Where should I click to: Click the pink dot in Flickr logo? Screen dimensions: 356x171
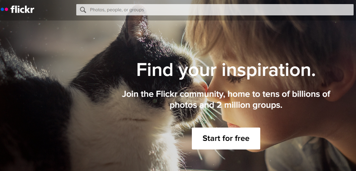pyautogui.click(x=6, y=10)
